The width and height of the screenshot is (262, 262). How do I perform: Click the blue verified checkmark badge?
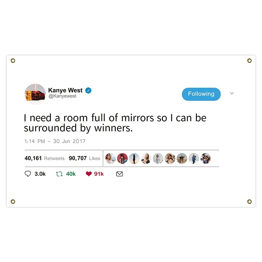pyautogui.click(x=88, y=90)
